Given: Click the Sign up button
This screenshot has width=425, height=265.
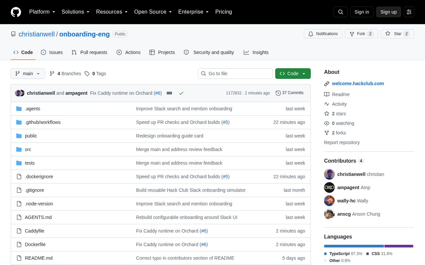Looking at the screenshot, I should tap(388, 12).
